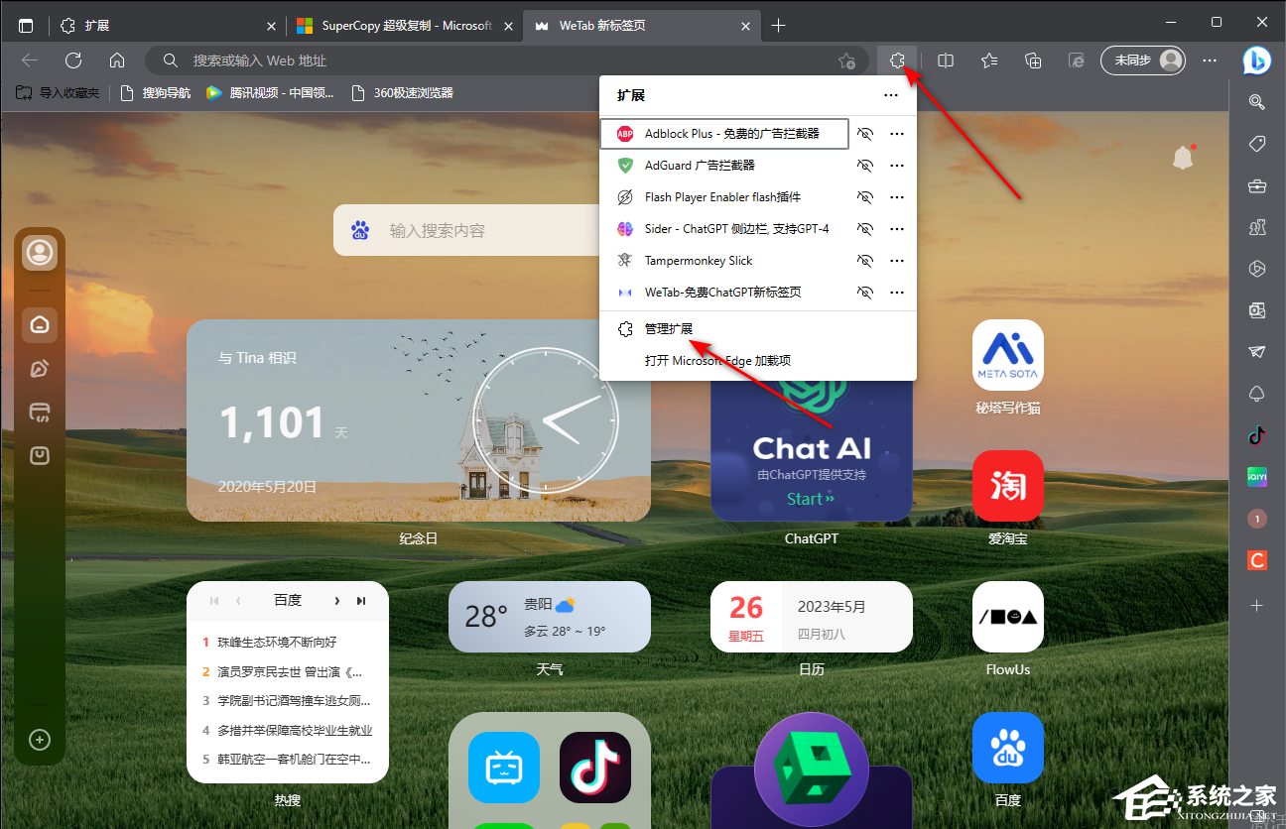Toggle toolbar visibility for Adblock Plus
This screenshot has width=1286, height=829.
[x=865, y=133]
